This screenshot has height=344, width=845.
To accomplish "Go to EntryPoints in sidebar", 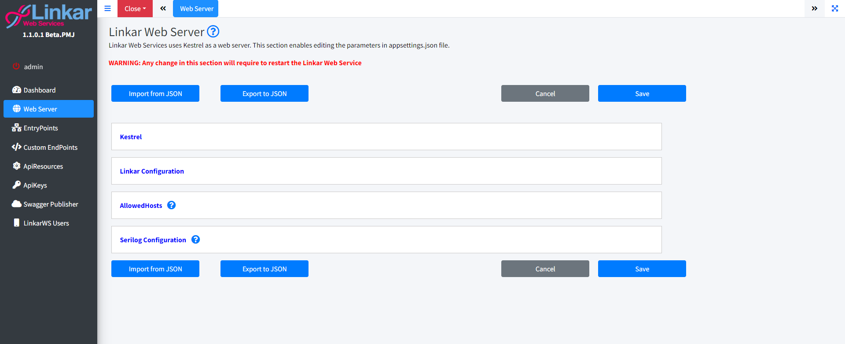I will pos(40,128).
